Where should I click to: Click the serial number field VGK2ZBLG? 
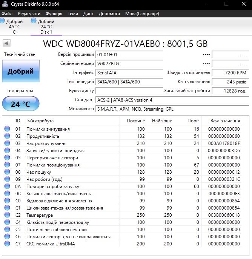tap(129, 63)
